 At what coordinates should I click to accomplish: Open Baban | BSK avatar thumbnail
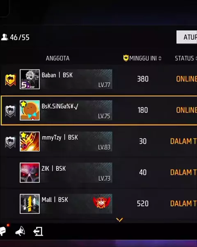coord(30,79)
